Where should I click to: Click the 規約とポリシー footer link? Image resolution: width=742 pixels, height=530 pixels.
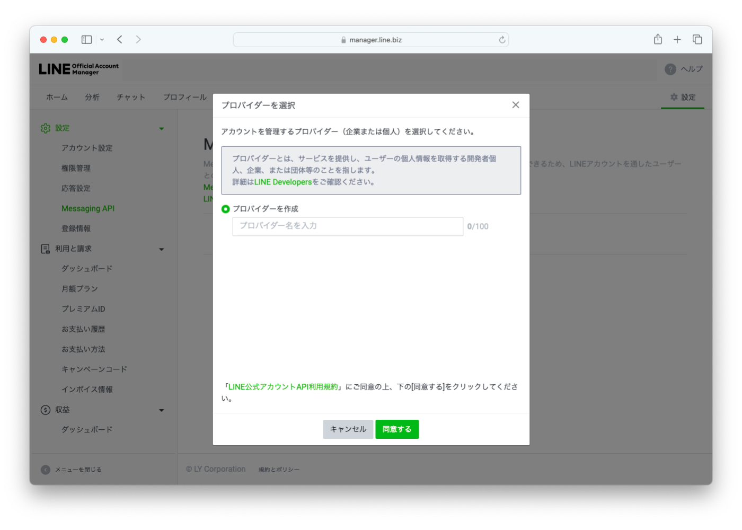click(x=279, y=470)
